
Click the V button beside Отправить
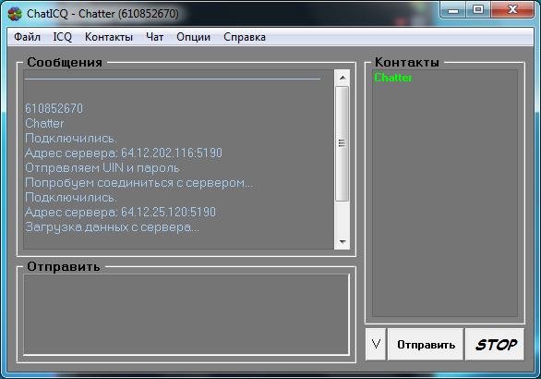tap(376, 345)
